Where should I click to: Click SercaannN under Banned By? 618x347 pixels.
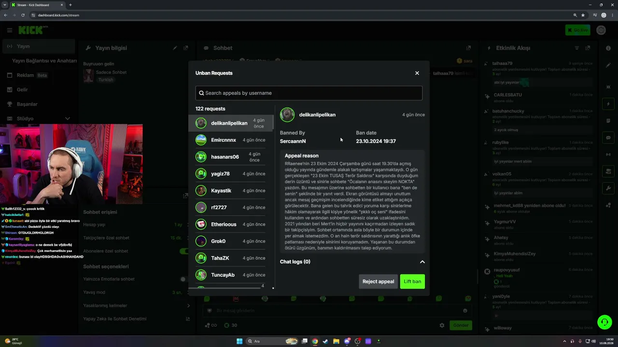[x=293, y=141]
